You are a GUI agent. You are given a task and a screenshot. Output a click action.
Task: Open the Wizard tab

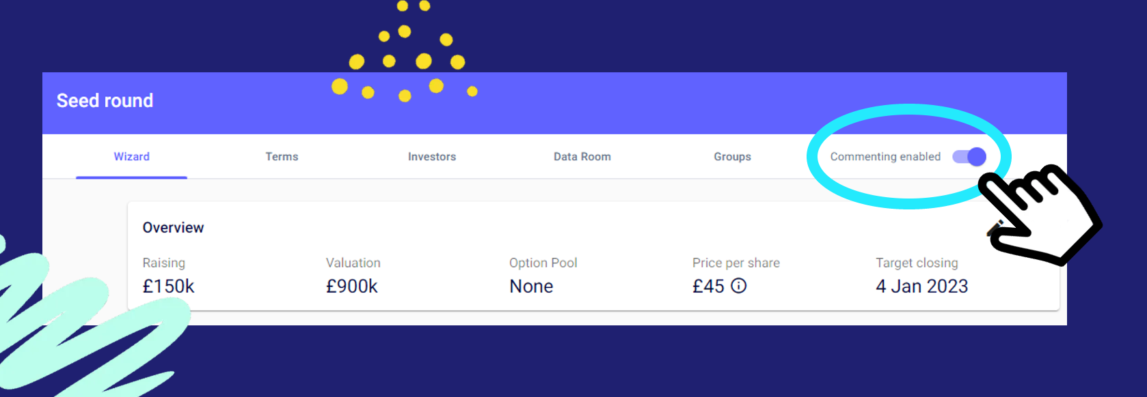(x=131, y=157)
